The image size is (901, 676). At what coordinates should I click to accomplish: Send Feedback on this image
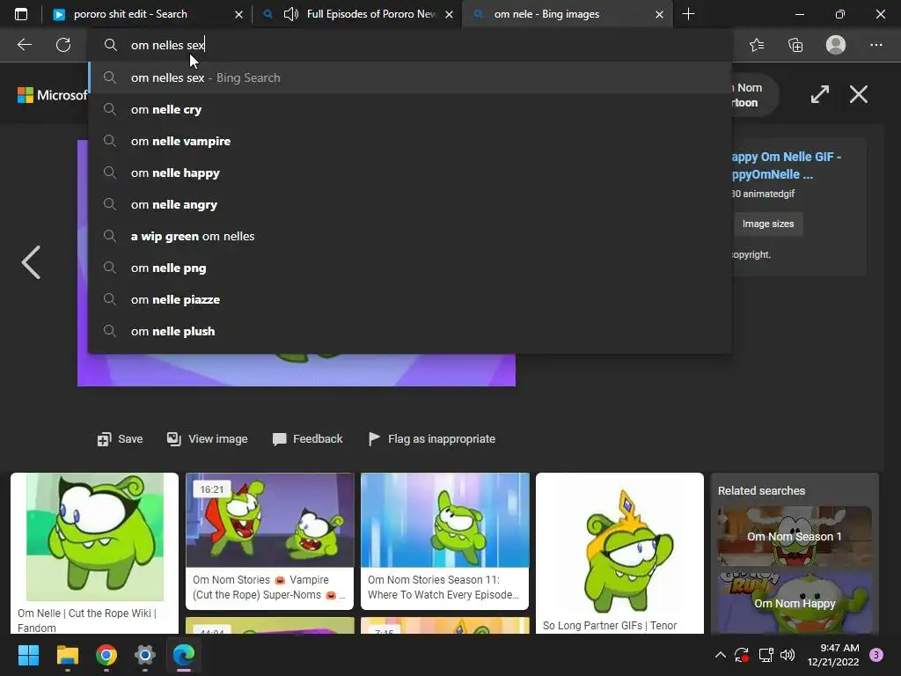[307, 439]
